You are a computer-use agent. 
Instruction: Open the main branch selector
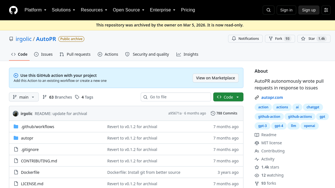[x=24, y=97]
